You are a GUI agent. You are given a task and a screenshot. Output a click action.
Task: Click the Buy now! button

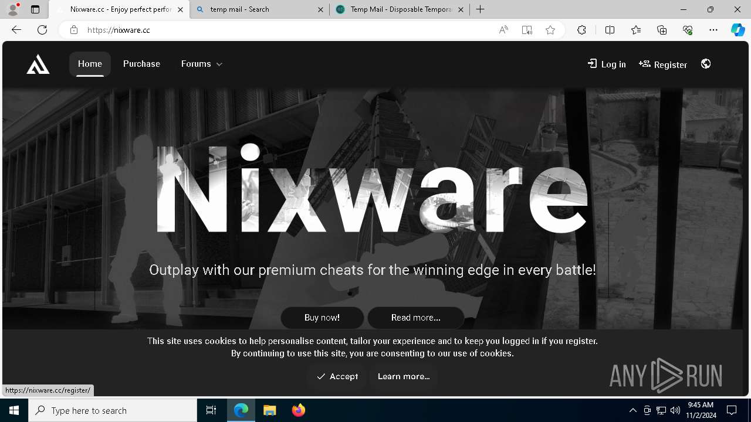(322, 318)
